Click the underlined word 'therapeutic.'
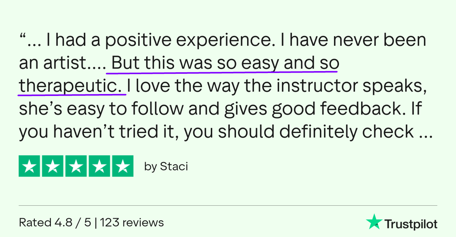This screenshot has width=456, height=237. point(70,86)
